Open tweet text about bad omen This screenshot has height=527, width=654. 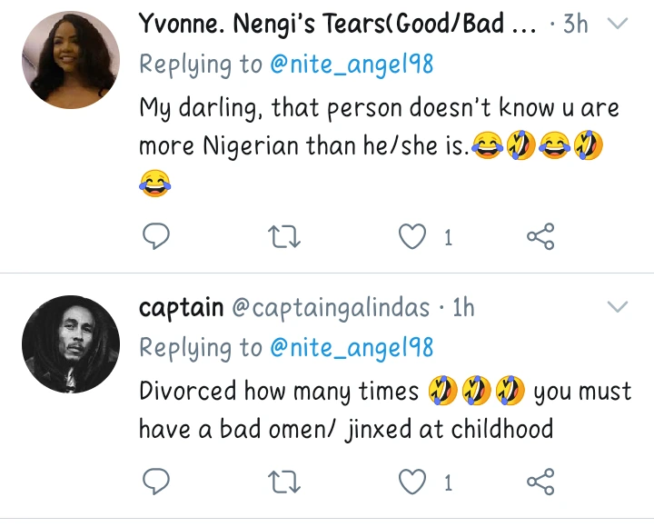tap(345, 427)
